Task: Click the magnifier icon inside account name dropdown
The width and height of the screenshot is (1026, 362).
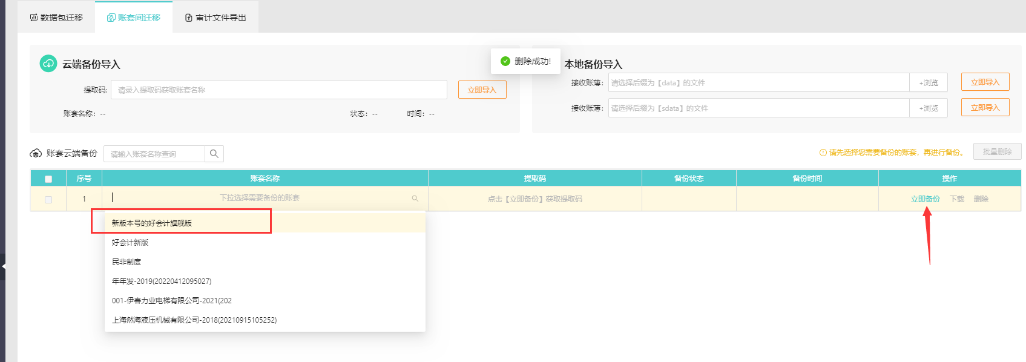Action: [415, 199]
